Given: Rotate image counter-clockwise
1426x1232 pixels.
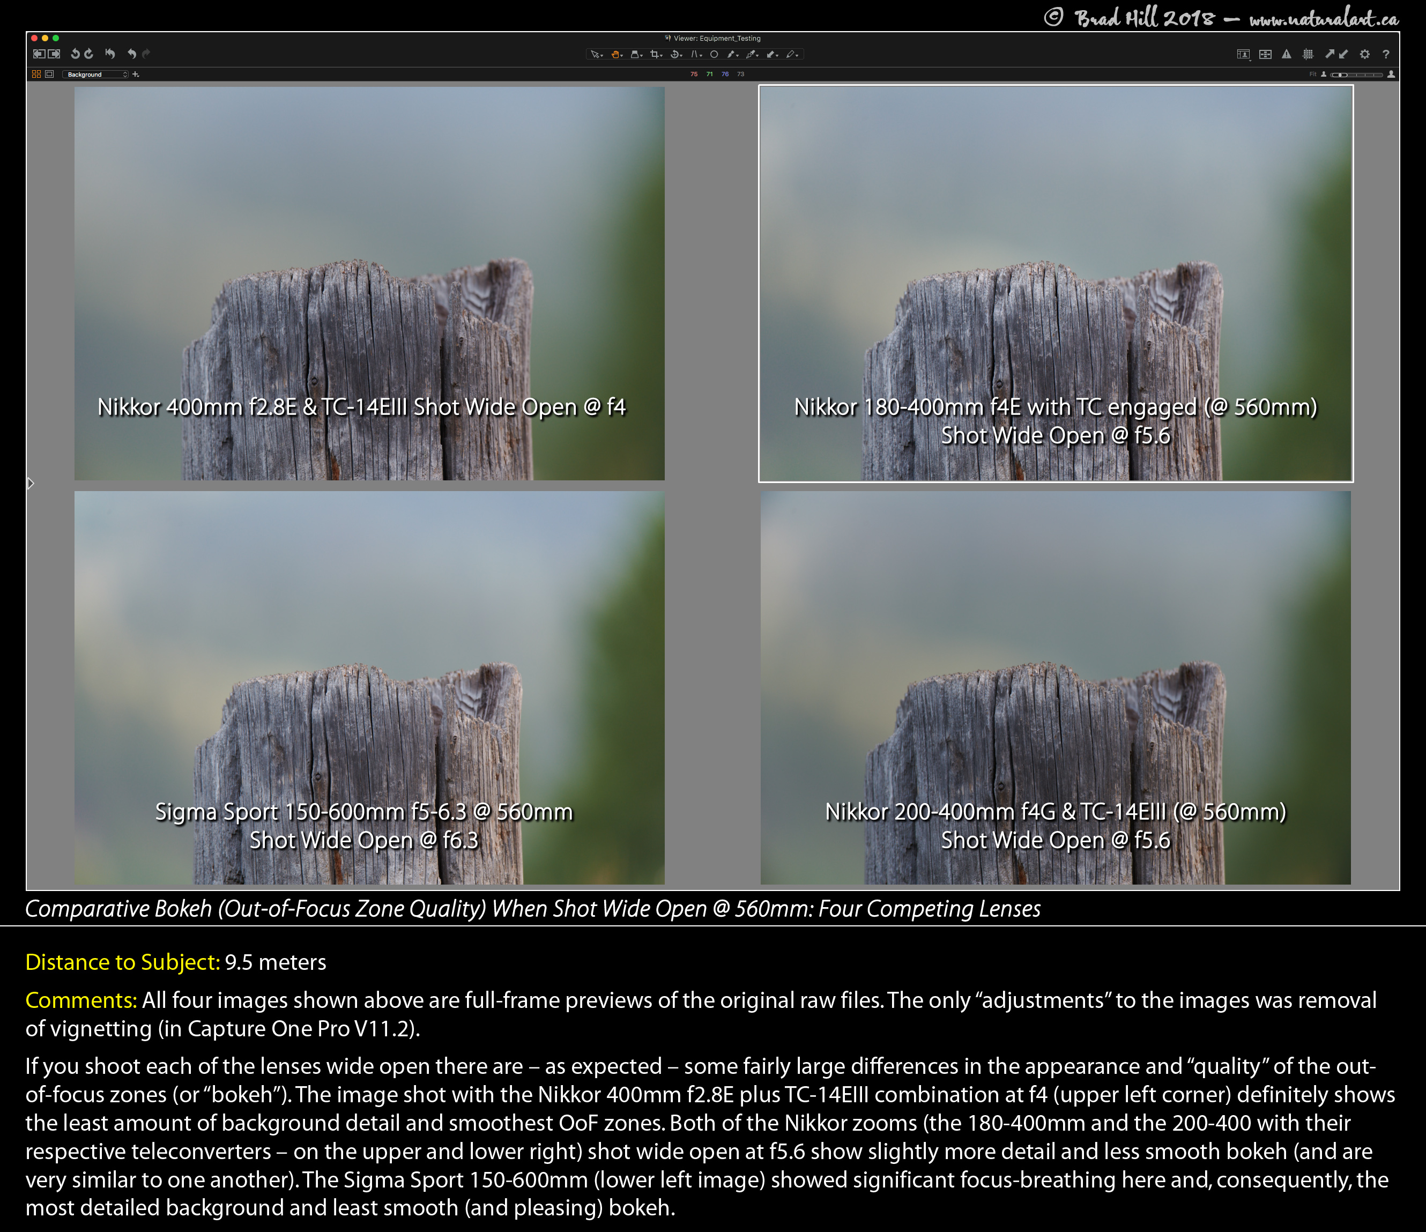Looking at the screenshot, I should [x=75, y=54].
